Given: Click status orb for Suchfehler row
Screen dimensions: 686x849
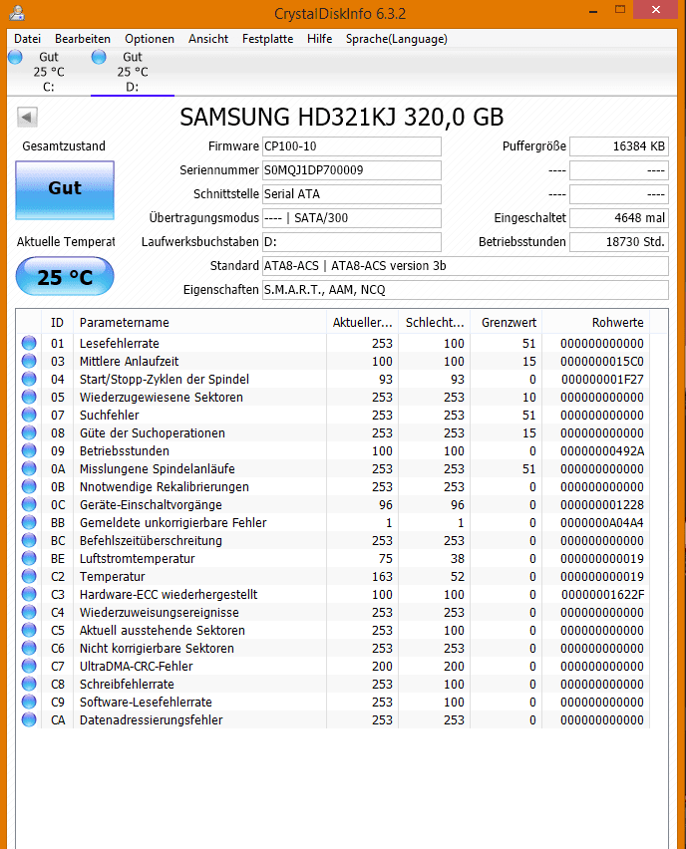Looking at the screenshot, I should 29,415.
